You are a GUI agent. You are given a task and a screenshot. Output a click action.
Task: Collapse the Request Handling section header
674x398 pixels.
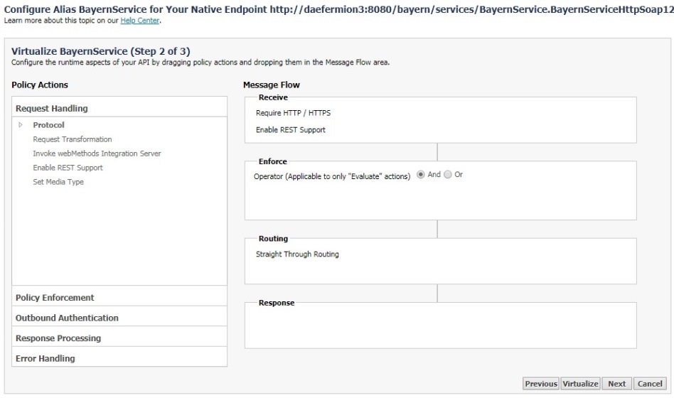[x=119, y=108]
